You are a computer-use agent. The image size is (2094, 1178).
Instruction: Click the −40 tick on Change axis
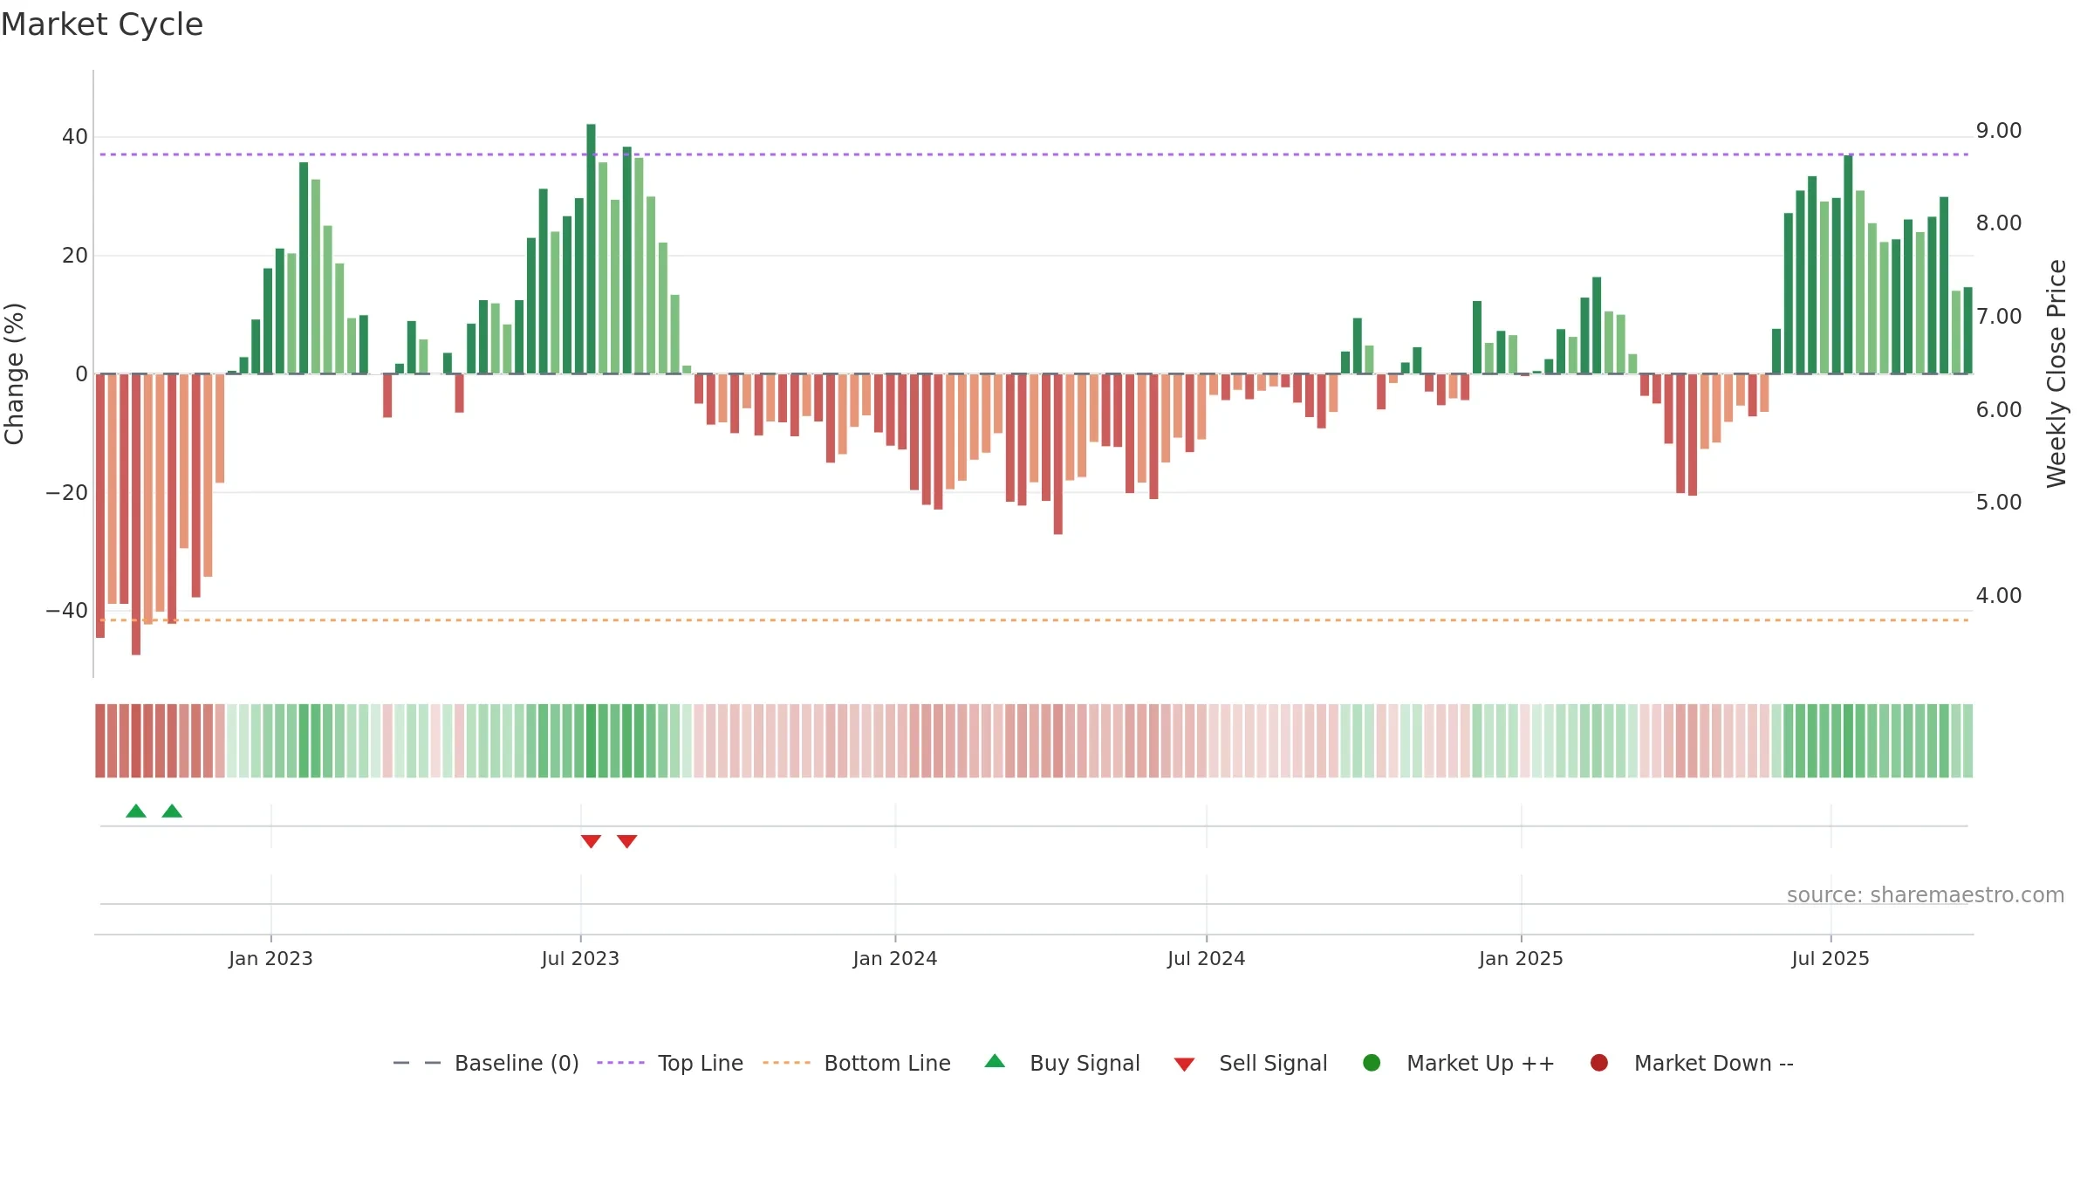click(66, 611)
